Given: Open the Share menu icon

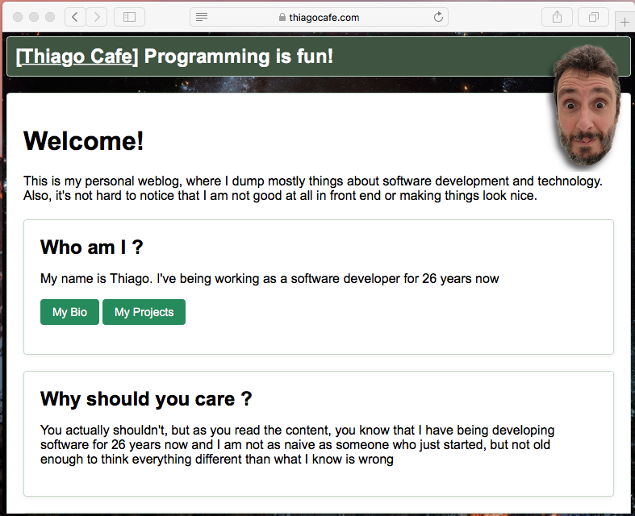Looking at the screenshot, I should pos(557,17).
